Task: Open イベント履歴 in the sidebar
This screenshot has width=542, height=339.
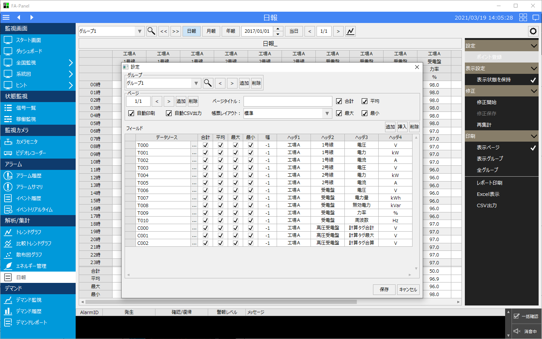Action: click(x=38, y=198)
